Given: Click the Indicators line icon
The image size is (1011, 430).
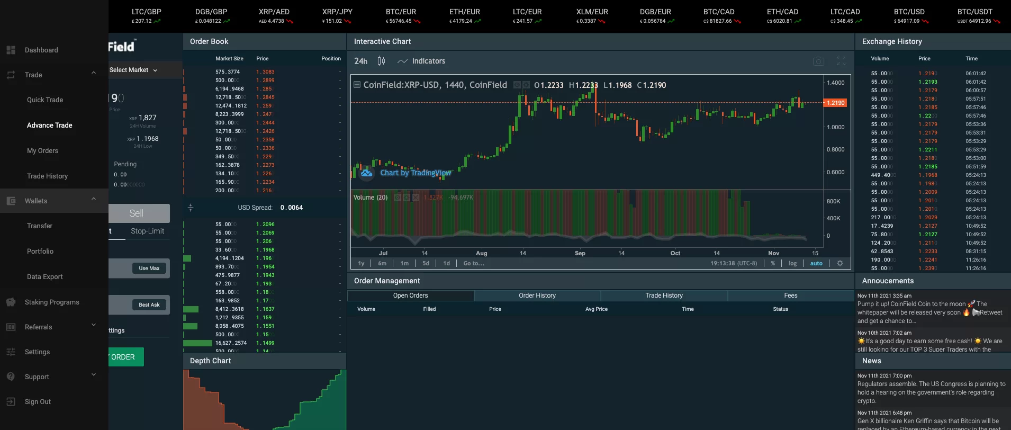Looking at the screenshot, I should (402, 61).
